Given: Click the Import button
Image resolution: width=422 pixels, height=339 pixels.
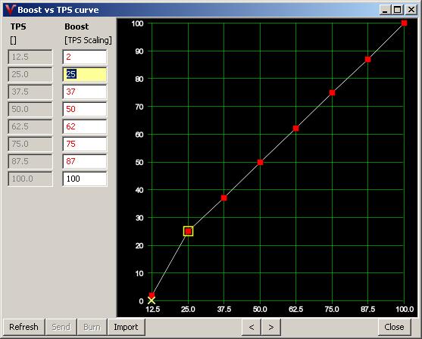Looking at the screenshot, I should click(x=126, y=327).
